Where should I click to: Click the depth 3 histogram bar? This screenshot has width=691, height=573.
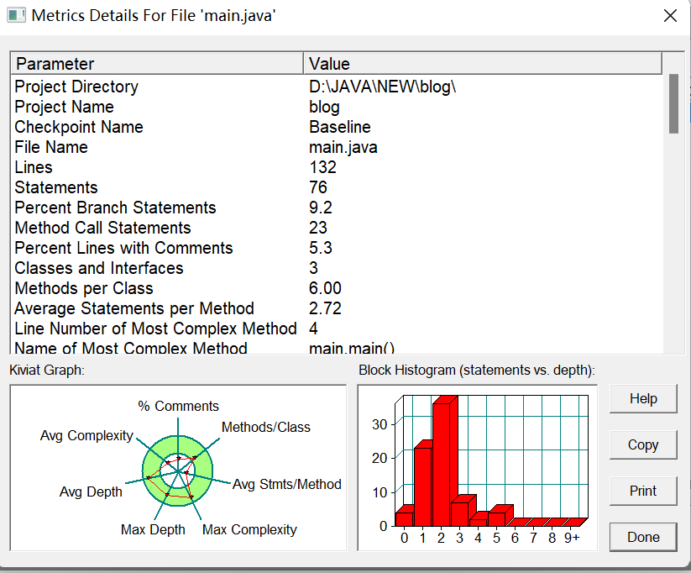[460, 513]
